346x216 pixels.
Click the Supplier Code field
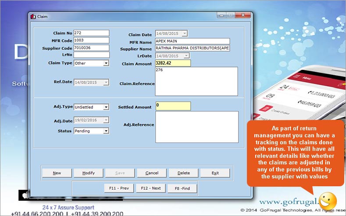click(91, 48)
